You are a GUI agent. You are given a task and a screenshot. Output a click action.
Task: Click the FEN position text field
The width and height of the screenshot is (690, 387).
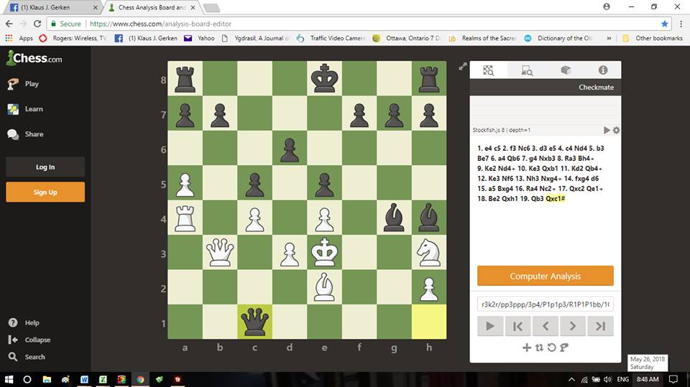545,304
